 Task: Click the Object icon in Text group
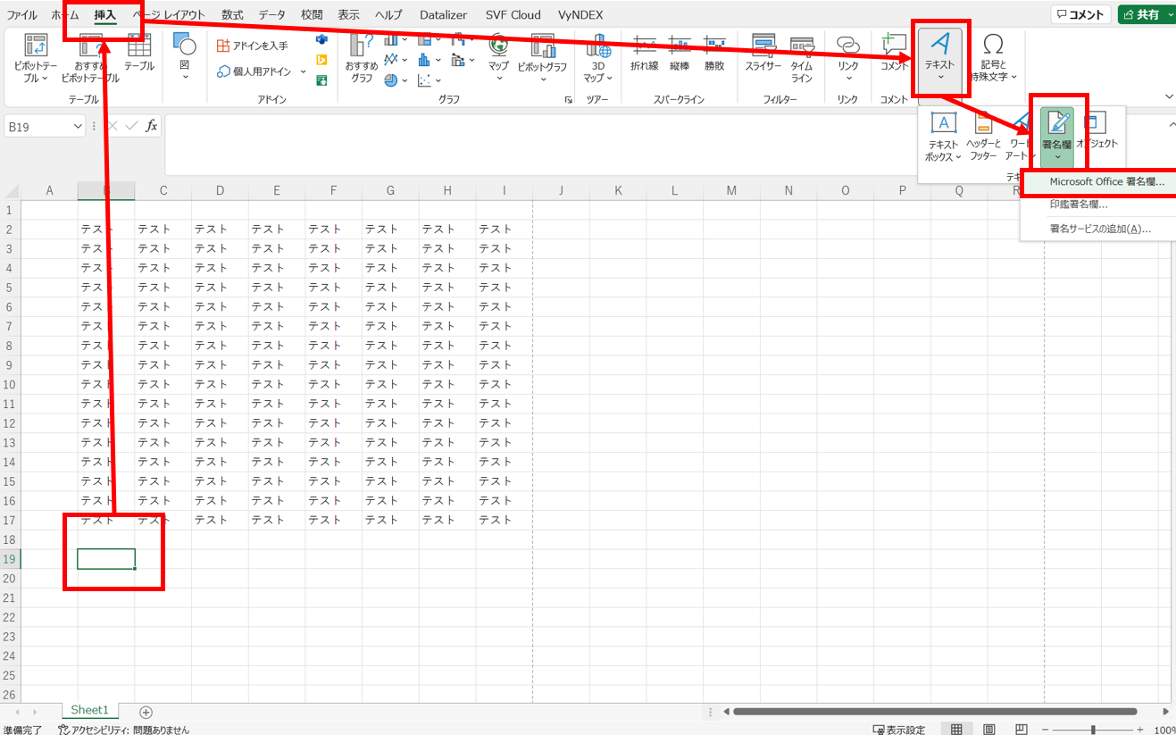click(x=1097, y=131)
